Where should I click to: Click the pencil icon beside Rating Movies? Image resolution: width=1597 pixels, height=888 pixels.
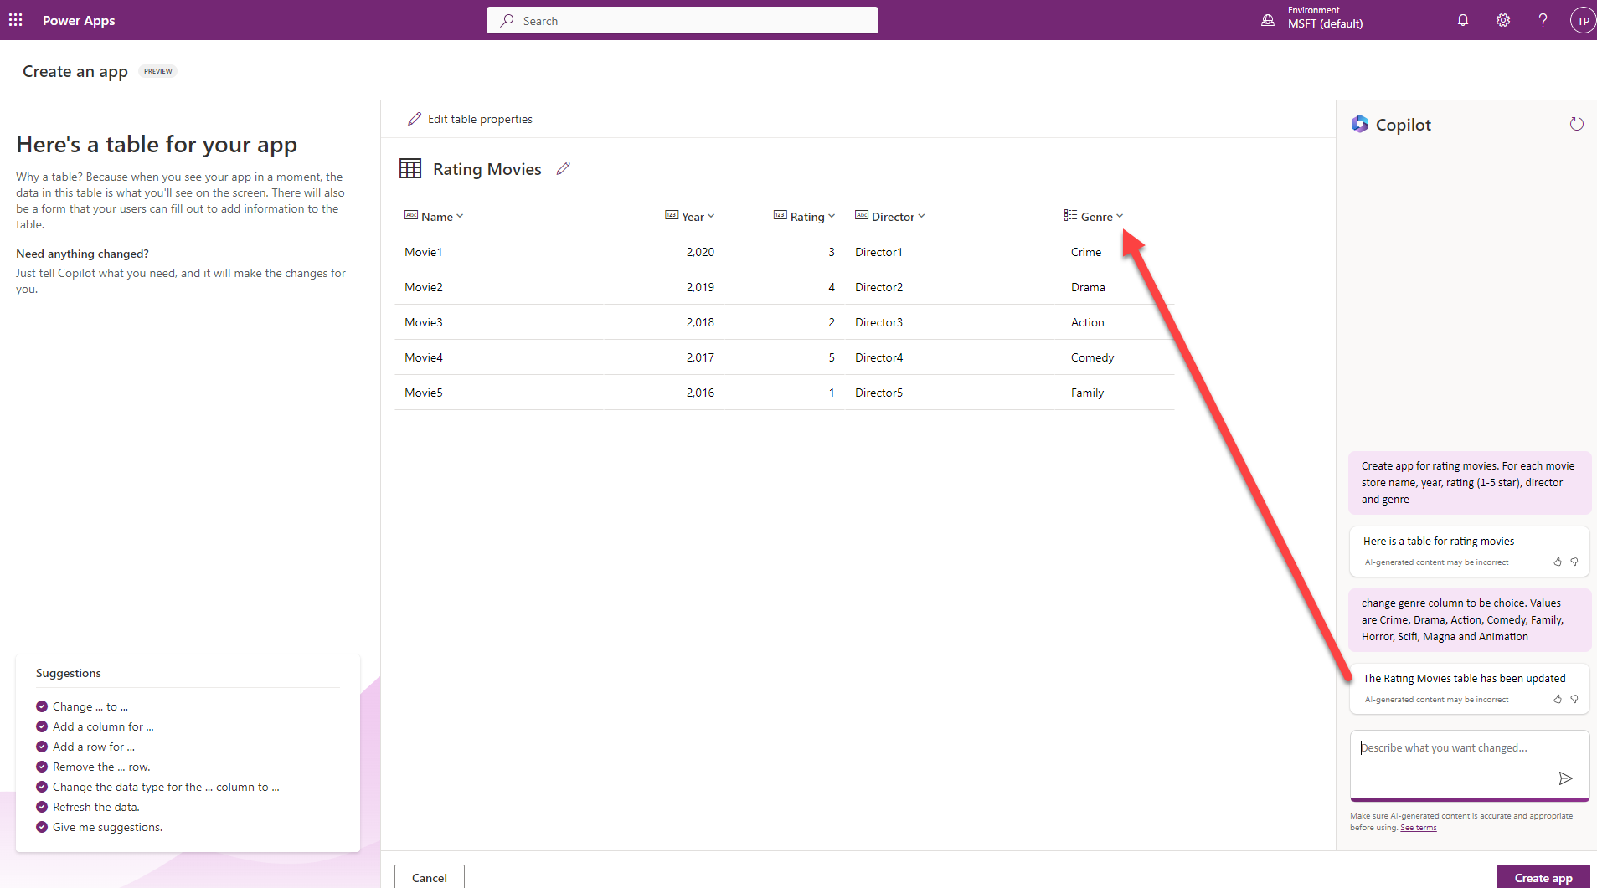564,168
